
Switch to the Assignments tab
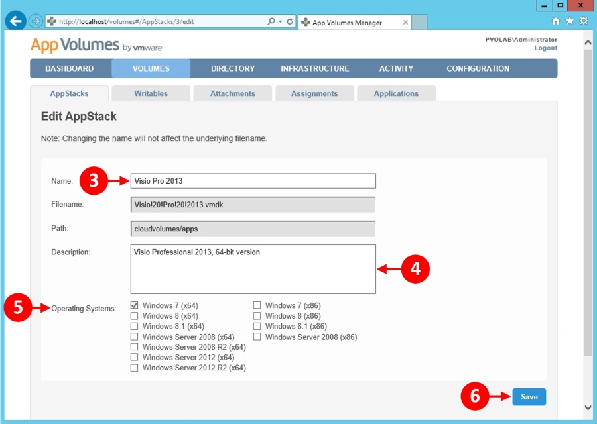tap(314, 93)
